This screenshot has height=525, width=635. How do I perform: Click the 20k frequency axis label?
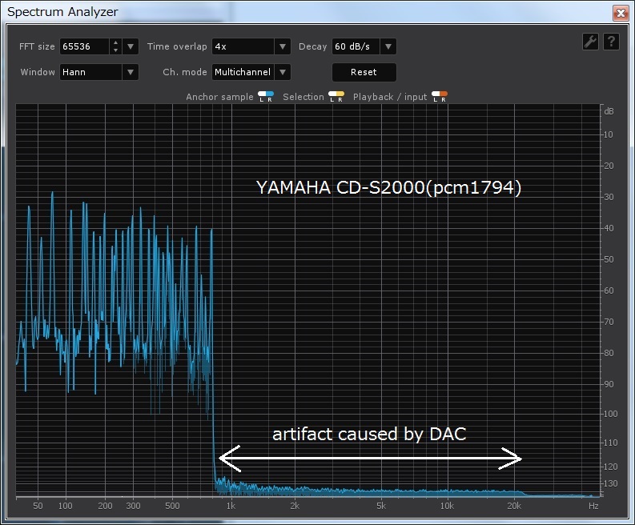[x=514, y=506]
